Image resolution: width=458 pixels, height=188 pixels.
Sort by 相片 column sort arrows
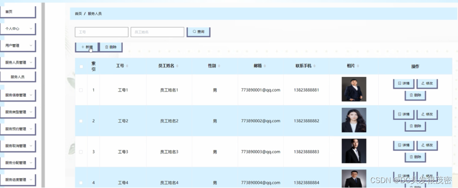point(358,66)
